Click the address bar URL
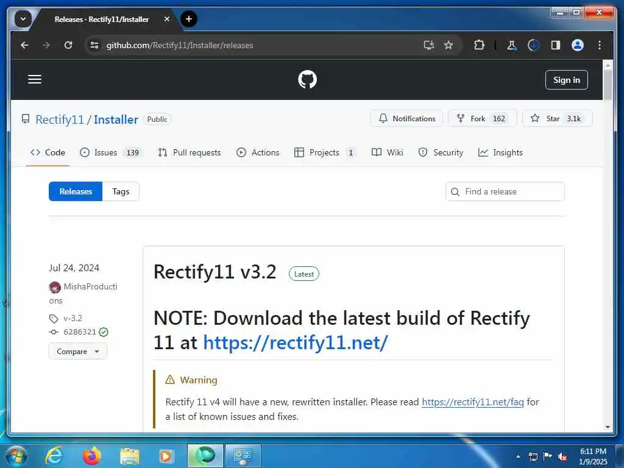Viewport: 624px width, 468px height. point(180,45)
